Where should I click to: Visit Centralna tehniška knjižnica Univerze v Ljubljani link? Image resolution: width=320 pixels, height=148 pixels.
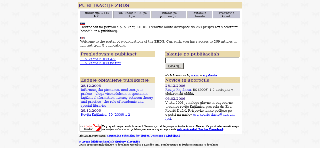143,136
